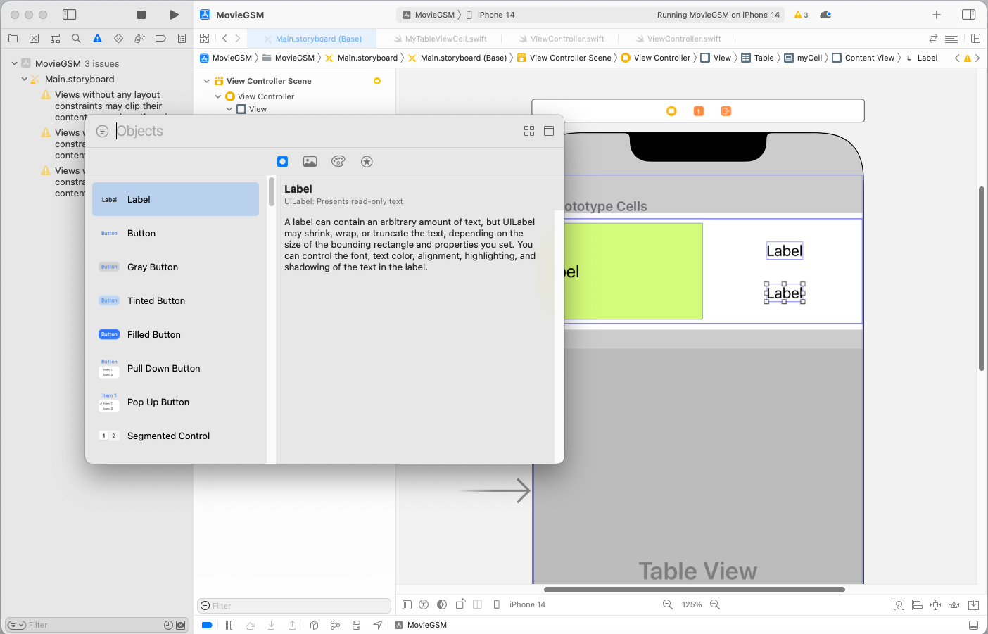Open the Symbol navigator

[55, 39]
